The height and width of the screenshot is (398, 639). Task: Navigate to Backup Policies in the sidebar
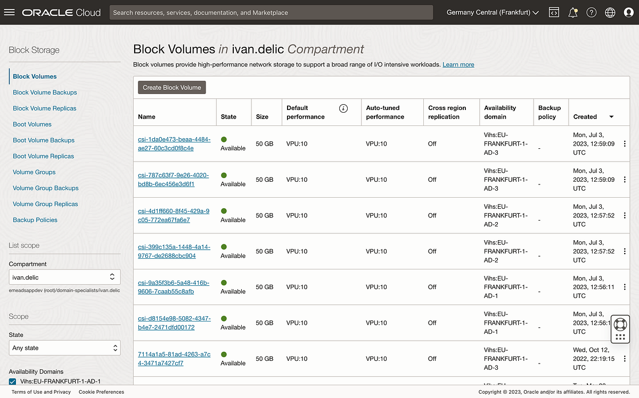point(35,219)
